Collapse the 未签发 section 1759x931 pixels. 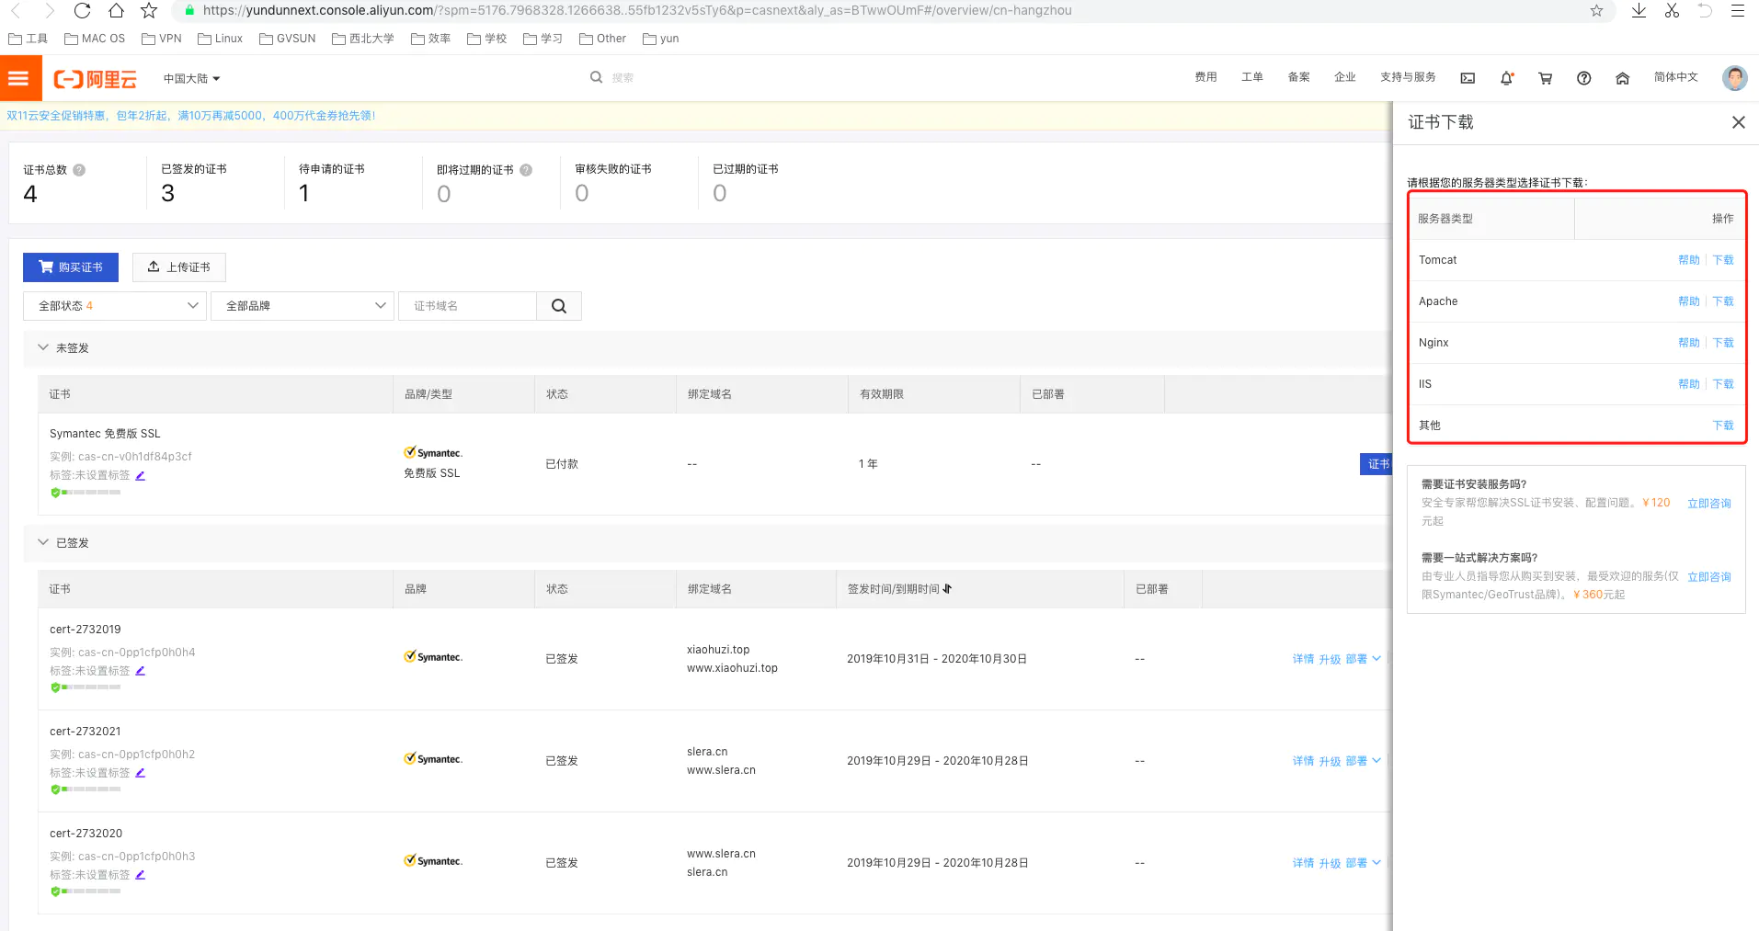click(x=43, y=347)
